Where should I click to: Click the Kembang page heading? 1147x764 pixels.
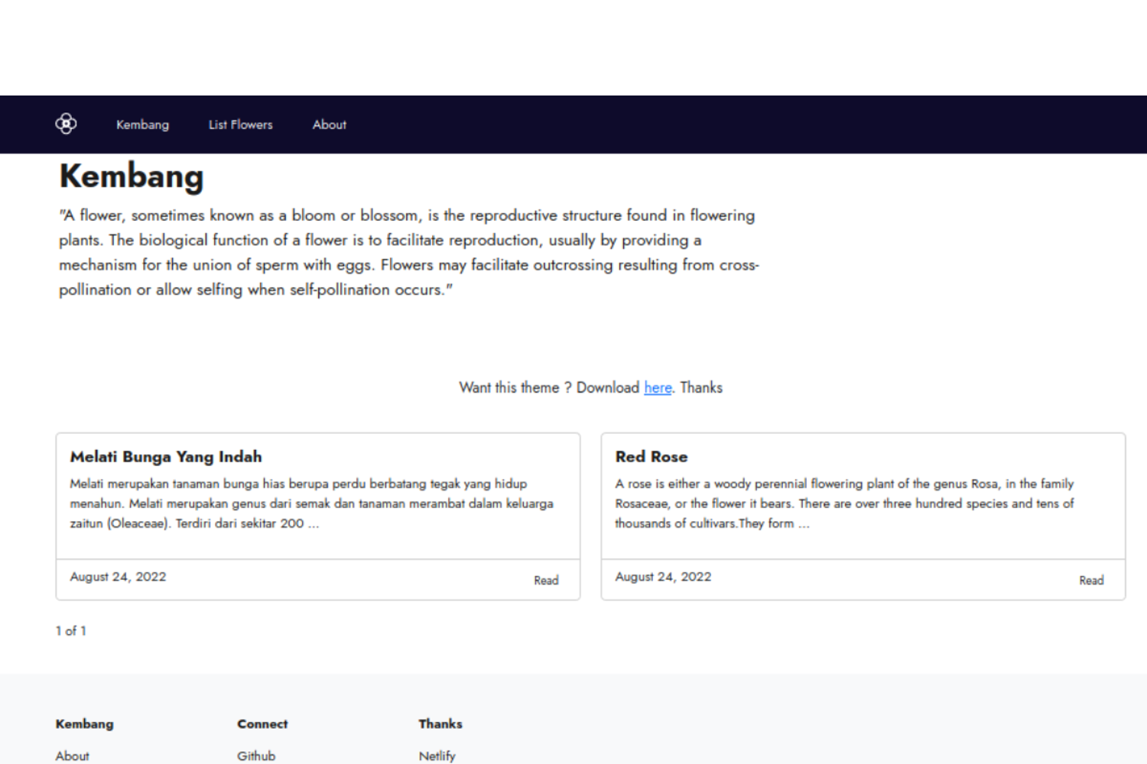pos(132,176)
